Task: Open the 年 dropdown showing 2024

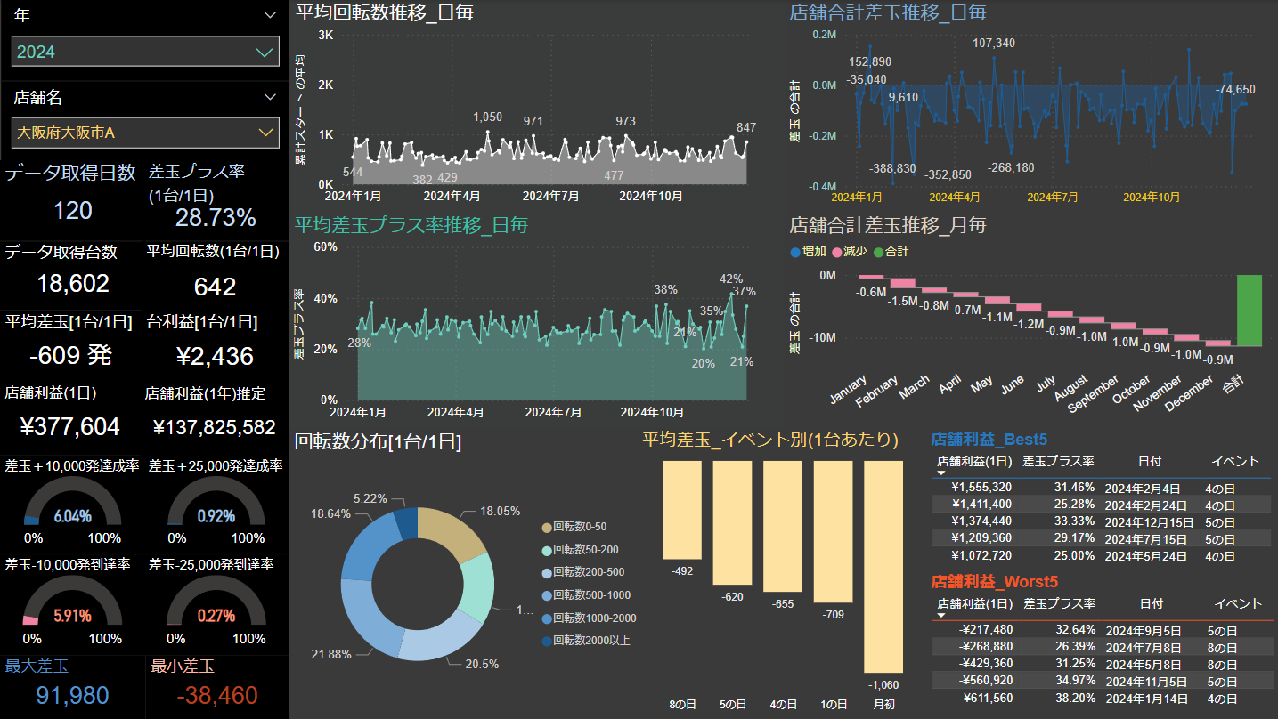Action: point(145,52)
